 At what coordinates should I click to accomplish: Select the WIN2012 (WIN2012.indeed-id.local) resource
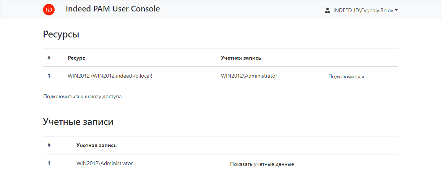110,76
